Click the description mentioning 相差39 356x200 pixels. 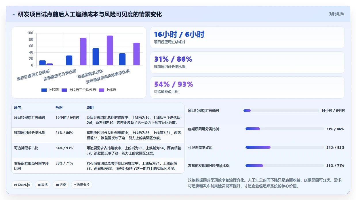(134, 151)
